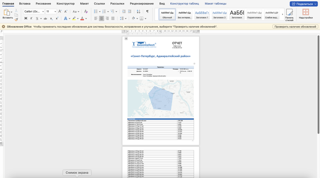The height and width of the screenshot is (178, 320).
Task: Switch to the Вставка tab
Action: tap(25, 4)
